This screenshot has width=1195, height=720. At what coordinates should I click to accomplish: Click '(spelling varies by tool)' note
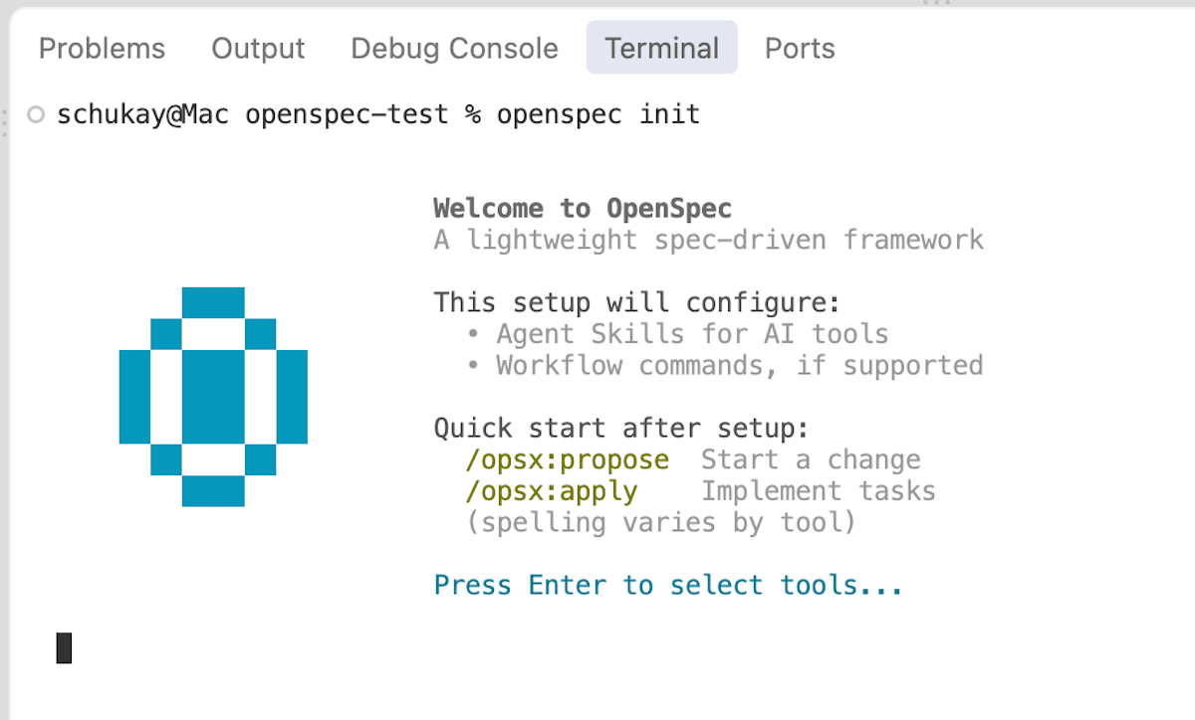coord(661,522)
